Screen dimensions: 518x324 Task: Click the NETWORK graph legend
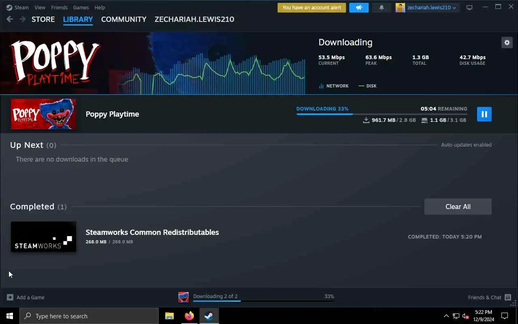click(334, 86)
